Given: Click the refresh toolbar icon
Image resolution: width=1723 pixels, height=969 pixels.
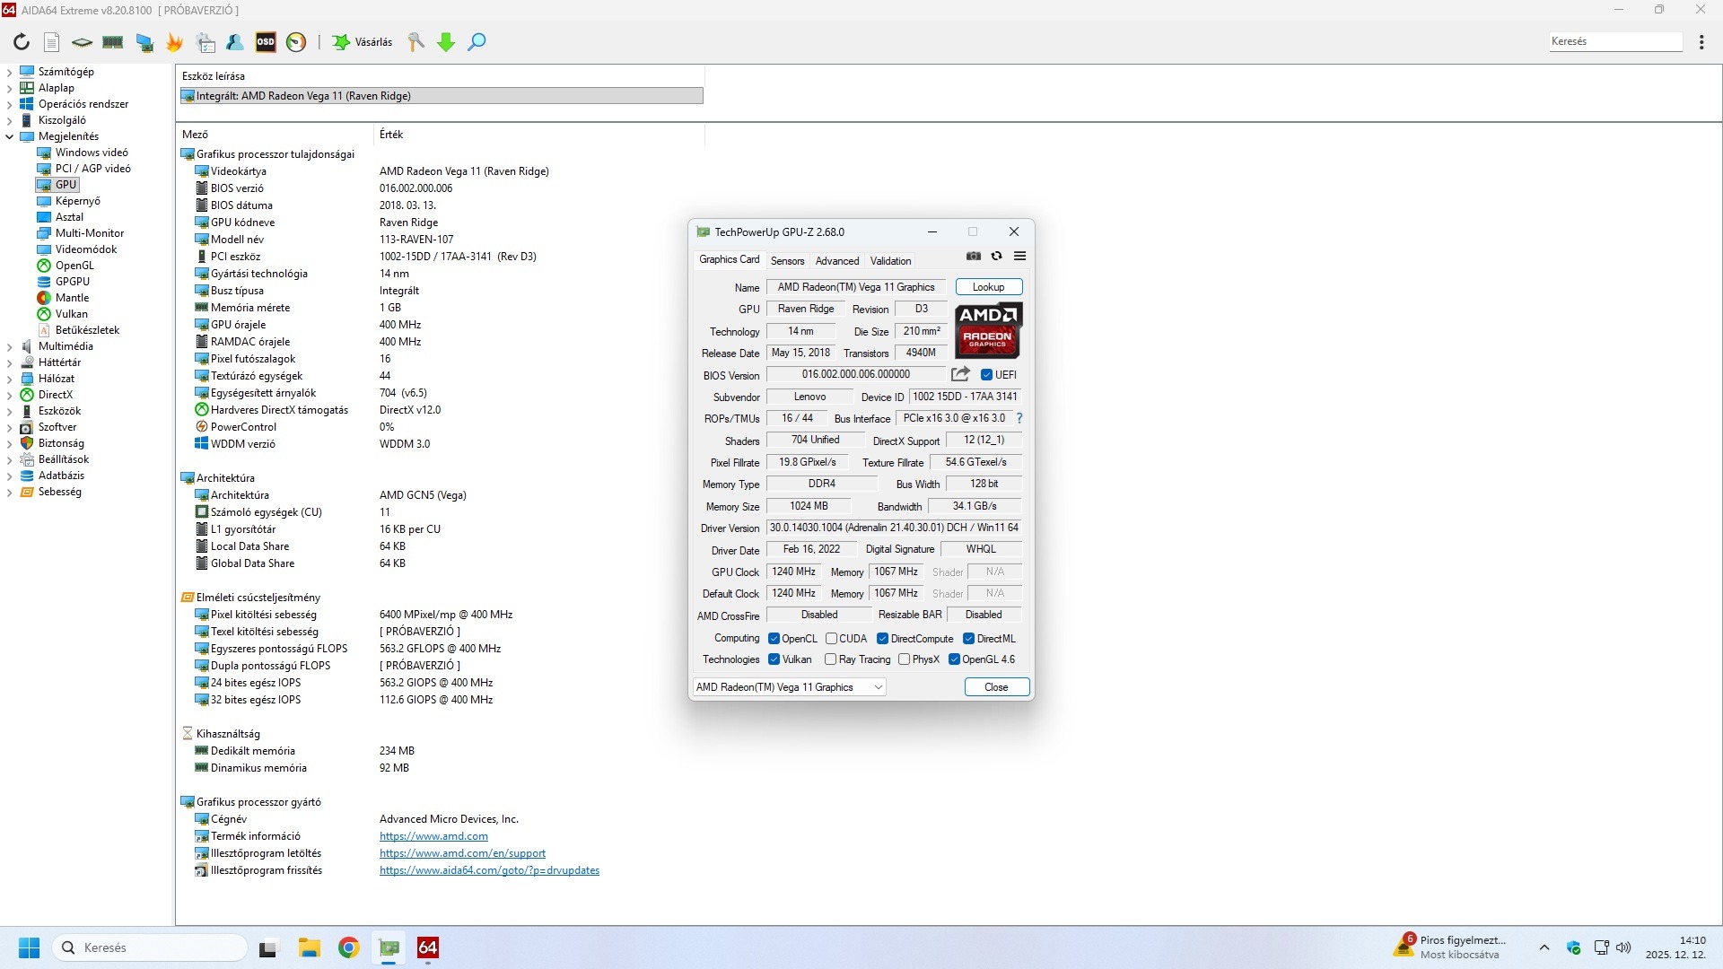Looking at the screenshot, I should coord(22,42).
